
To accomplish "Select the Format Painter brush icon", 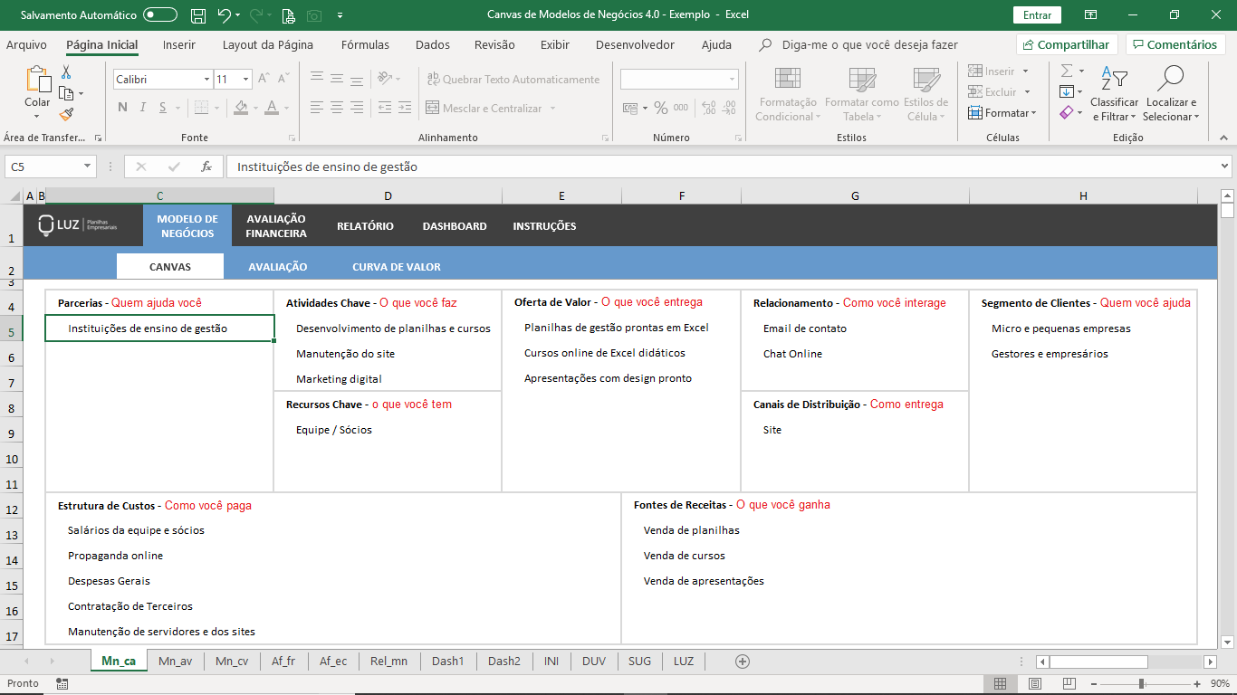I will [x=66, y=114].
